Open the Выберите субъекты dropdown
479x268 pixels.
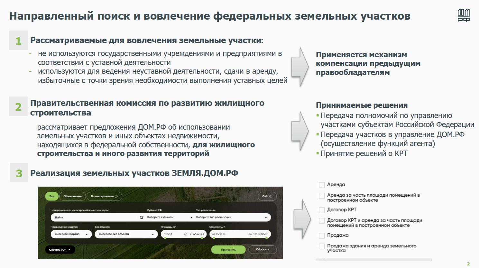170,217
